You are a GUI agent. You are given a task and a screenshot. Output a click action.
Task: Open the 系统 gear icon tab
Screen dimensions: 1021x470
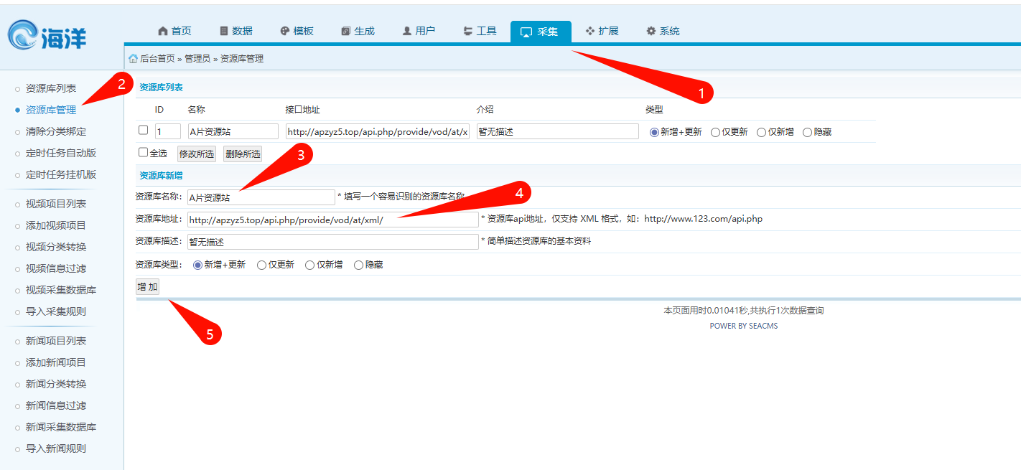[x=651, y=31]
